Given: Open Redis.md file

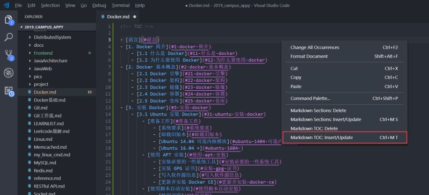Looking at the screenshot, I should 57,171.
